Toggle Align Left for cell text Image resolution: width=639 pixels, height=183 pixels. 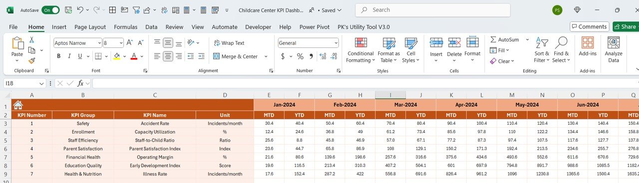click(x=157, y=56)
